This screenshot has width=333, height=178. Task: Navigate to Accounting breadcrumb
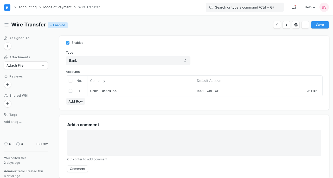pos(27,7)
